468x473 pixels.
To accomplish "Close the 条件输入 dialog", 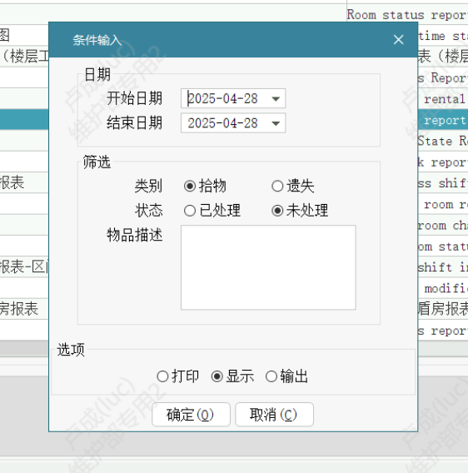I will 398,39.
